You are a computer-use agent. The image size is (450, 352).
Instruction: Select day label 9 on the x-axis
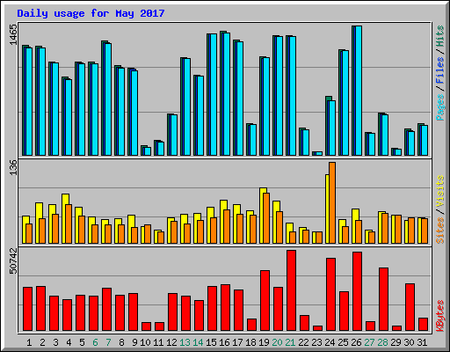pyautogui.click(x=134, y=342)
